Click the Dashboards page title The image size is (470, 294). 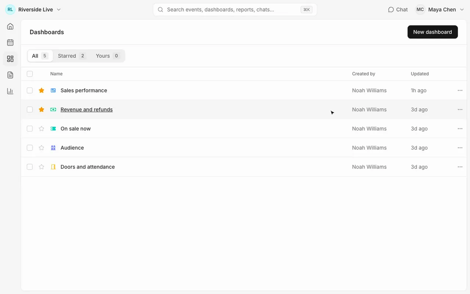pos(47,32)
